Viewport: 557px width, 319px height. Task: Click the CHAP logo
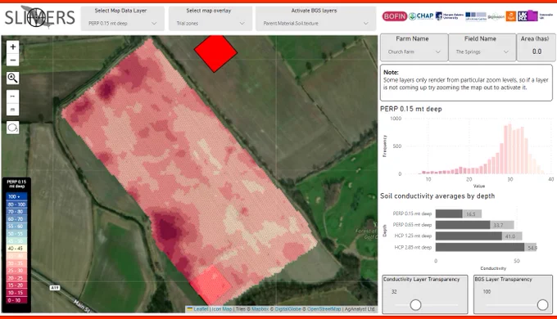pos(421,16)
